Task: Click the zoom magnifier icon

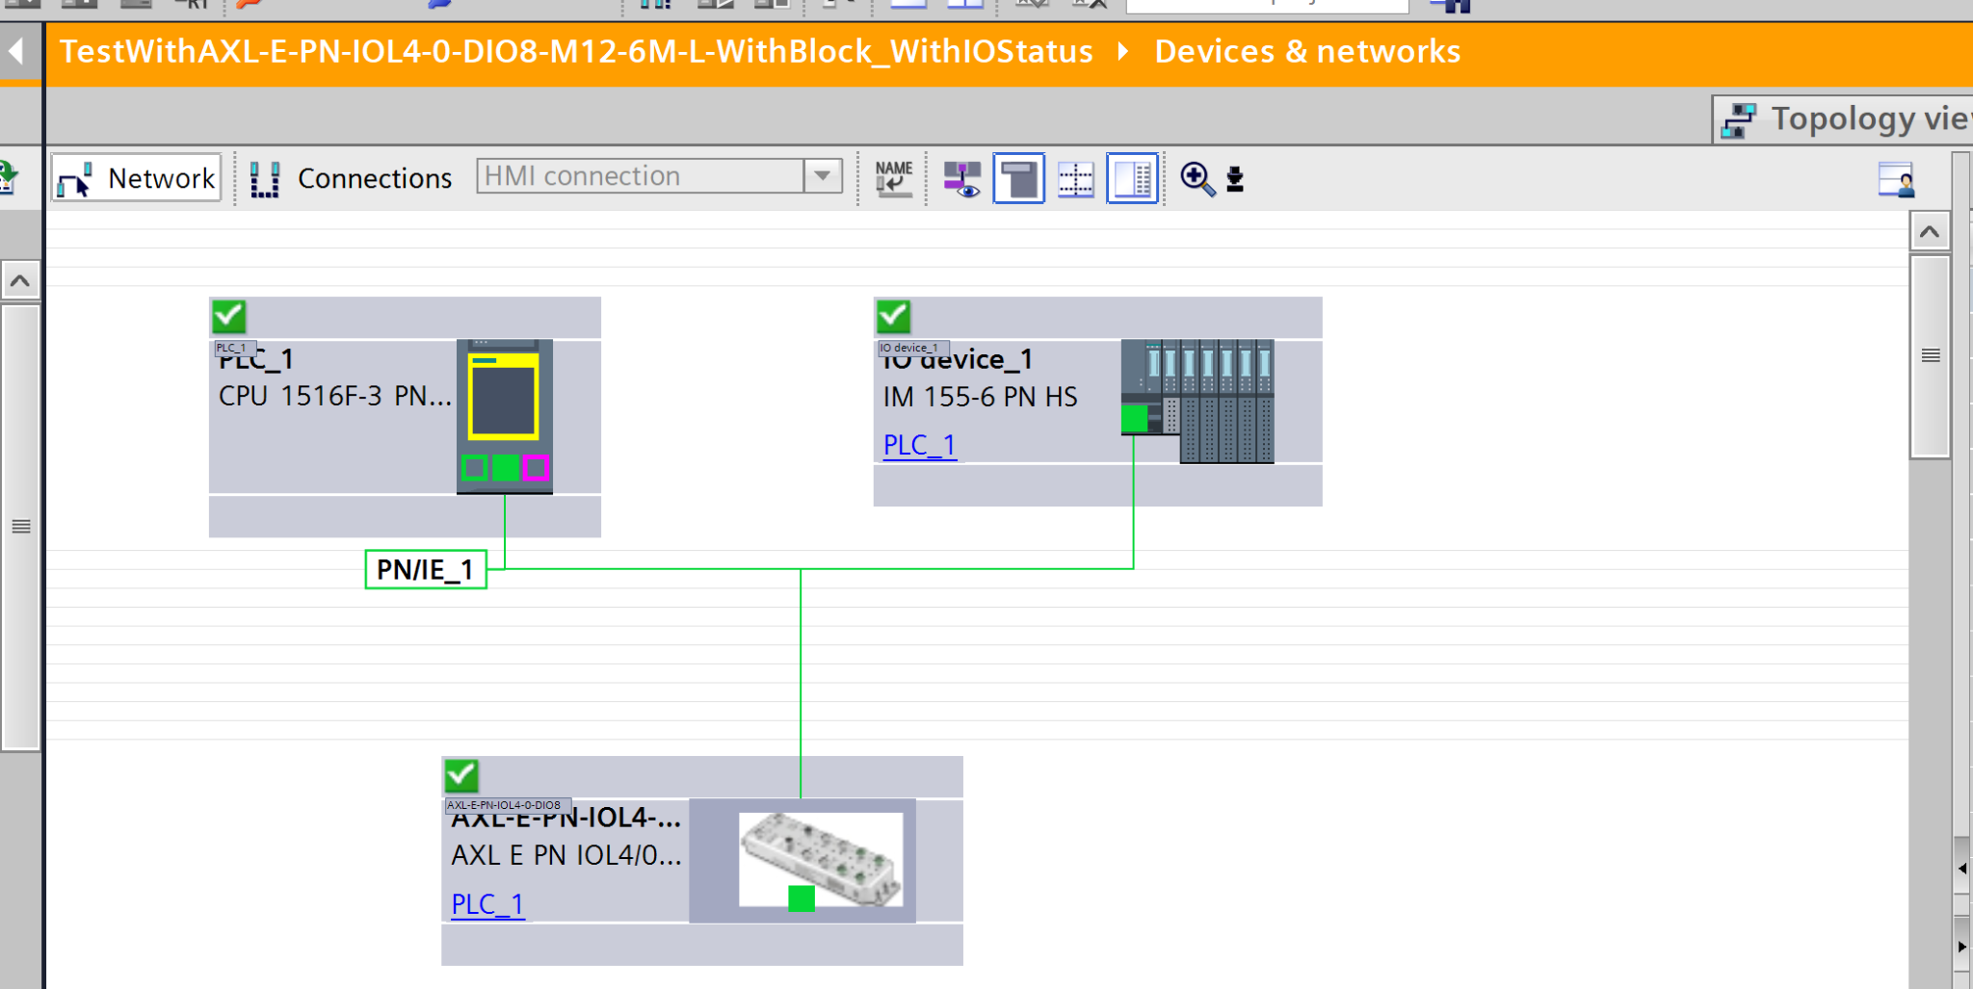Action: coord(1197,179)
